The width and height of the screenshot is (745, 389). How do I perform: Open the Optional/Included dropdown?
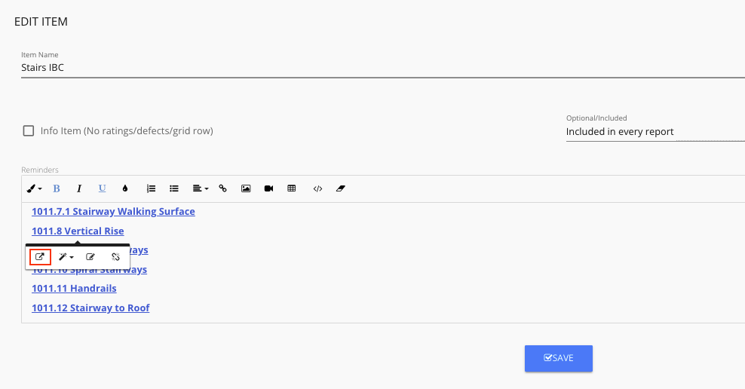pos(655,132)
